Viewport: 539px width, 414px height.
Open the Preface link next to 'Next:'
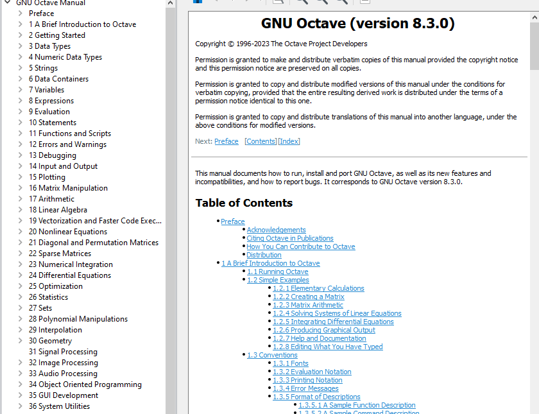pyautogui.click(x=226, y=141)
